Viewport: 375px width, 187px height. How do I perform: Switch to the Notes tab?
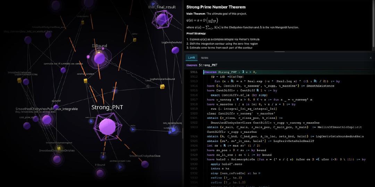(205, 58)
